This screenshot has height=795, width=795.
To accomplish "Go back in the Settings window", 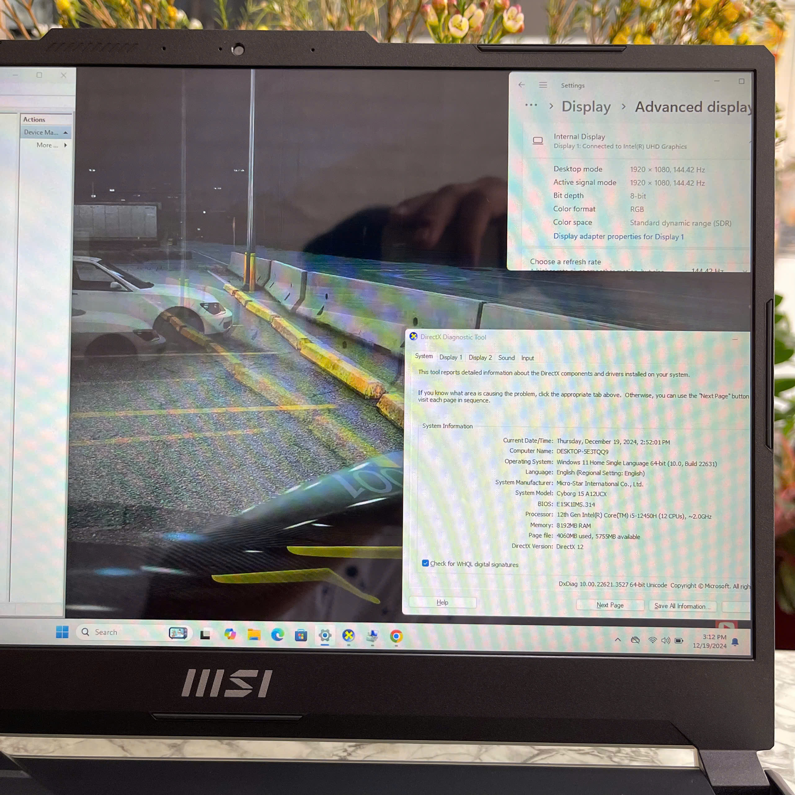I will click(521, 84).
